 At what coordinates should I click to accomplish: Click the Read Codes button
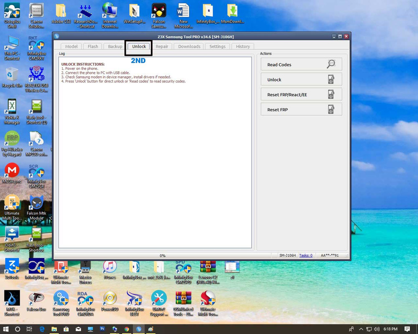[301, 64]
